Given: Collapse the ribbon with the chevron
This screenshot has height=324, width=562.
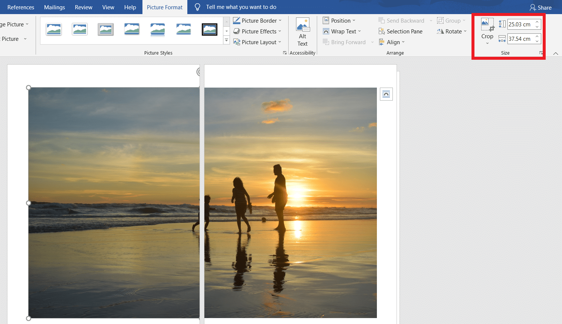Looking at the screenshot, I should click(x=555, y=53).
